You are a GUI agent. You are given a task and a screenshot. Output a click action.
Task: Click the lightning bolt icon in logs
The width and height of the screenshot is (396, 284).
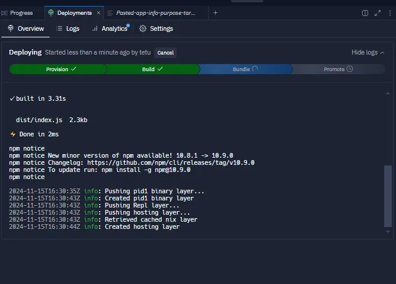pyautogui.click(x=12, y=134)
